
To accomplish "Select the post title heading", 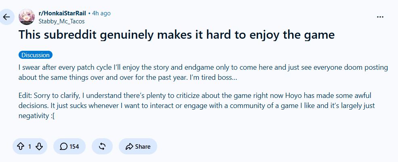I will click(177, 35).
